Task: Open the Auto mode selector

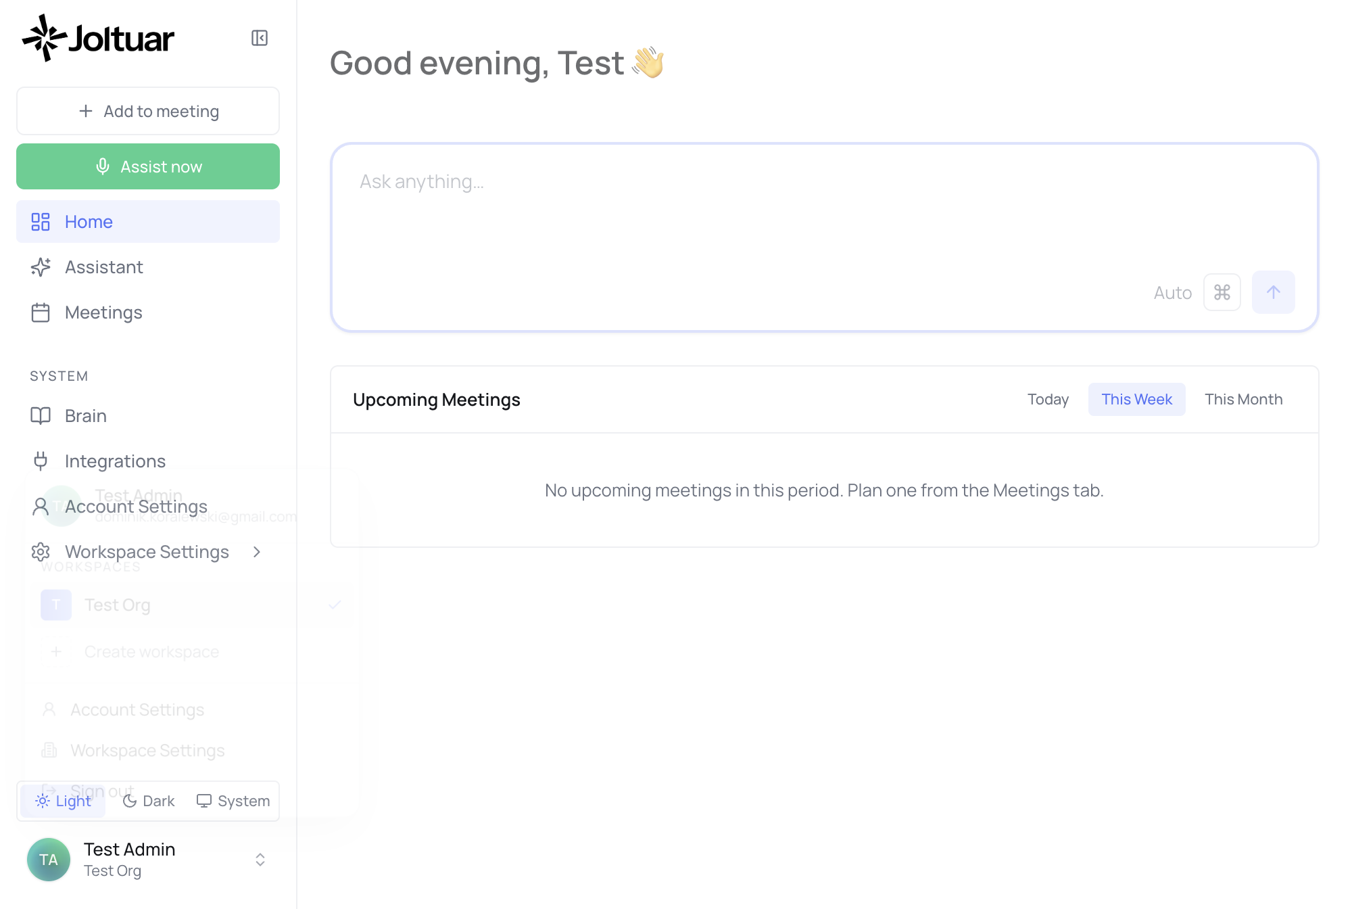Action: tap(1173, 293)
